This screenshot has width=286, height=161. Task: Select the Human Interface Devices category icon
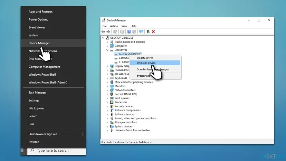[112, 70]
